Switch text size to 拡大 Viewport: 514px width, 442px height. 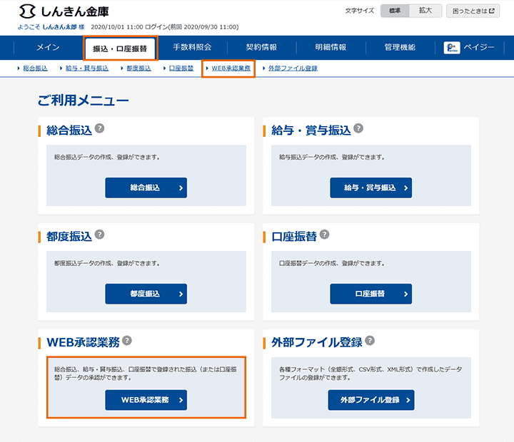click(x=425, y=11)
